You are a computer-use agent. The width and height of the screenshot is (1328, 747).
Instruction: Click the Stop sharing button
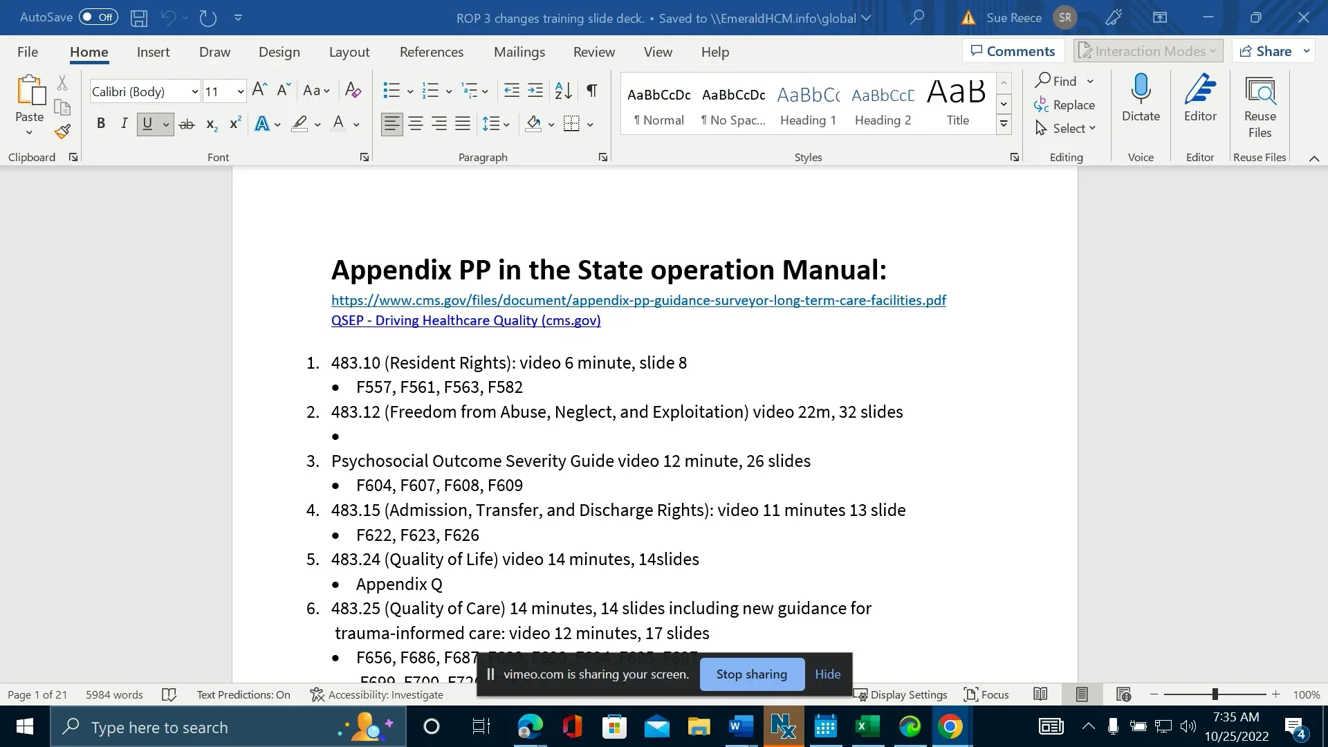[752, 674]
